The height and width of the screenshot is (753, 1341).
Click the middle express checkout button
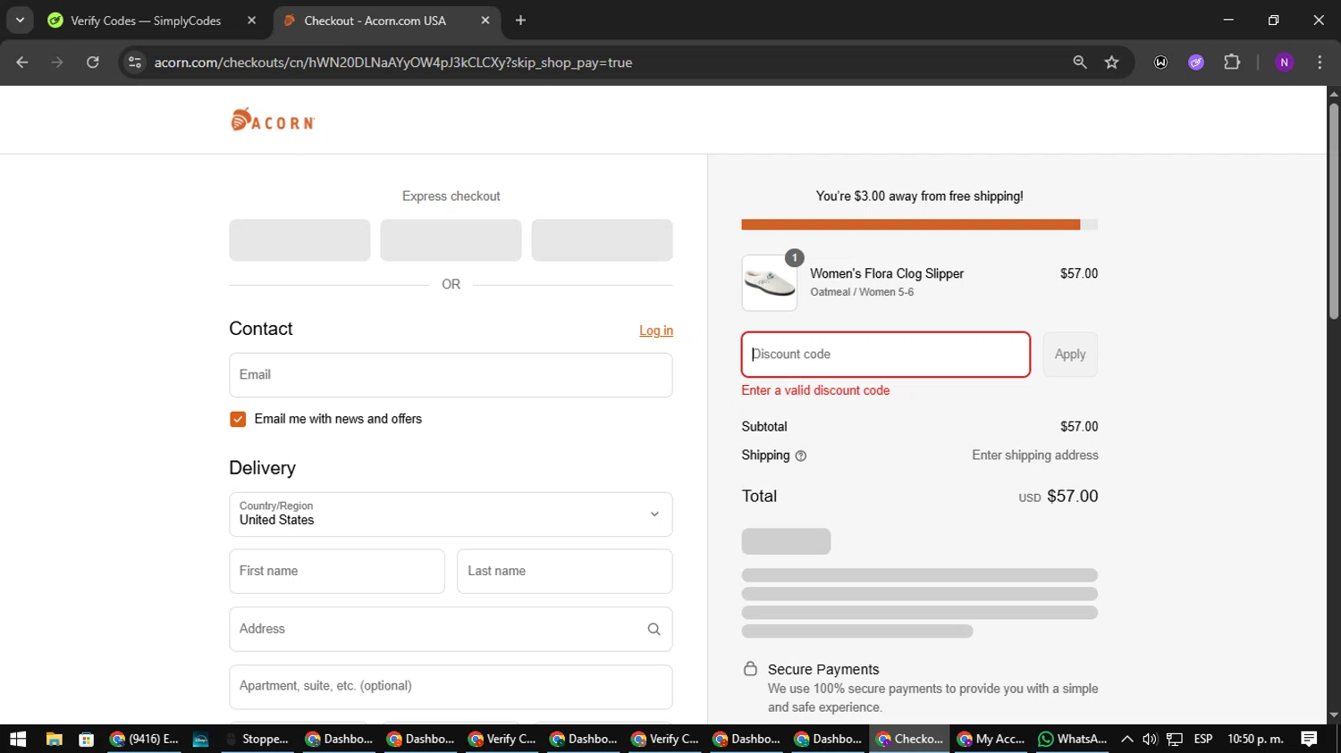coord(451,240)
